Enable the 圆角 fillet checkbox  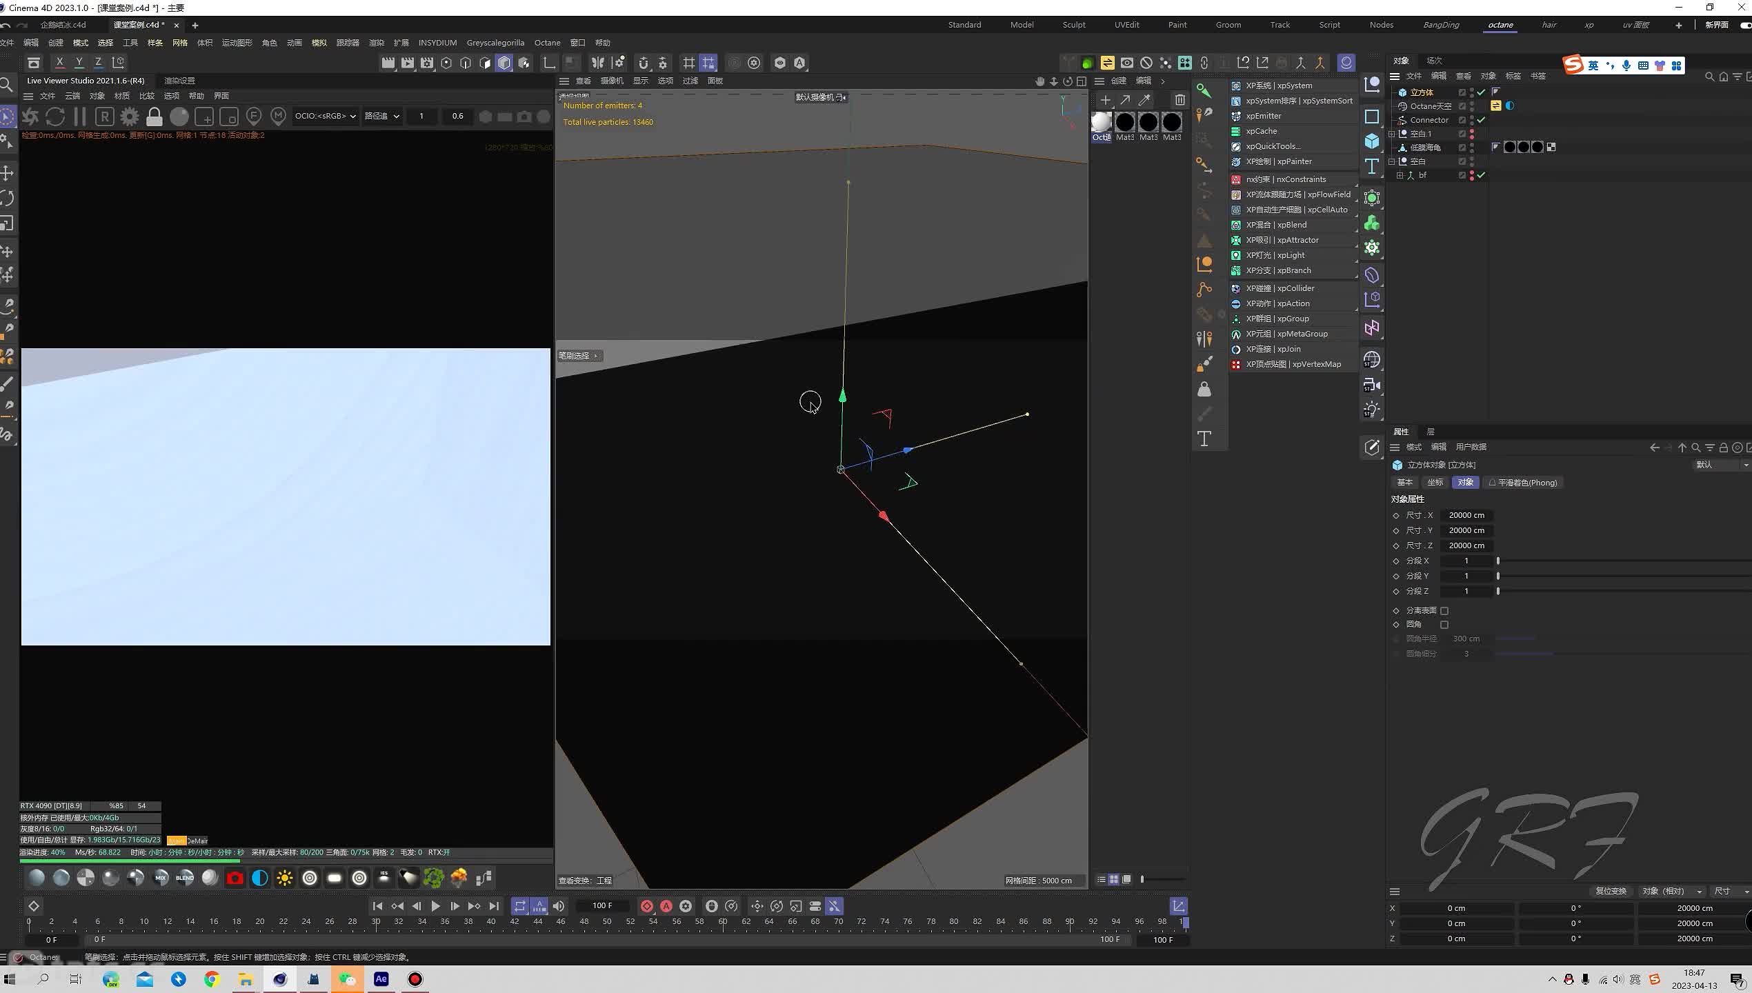[x=1444, y=624]
